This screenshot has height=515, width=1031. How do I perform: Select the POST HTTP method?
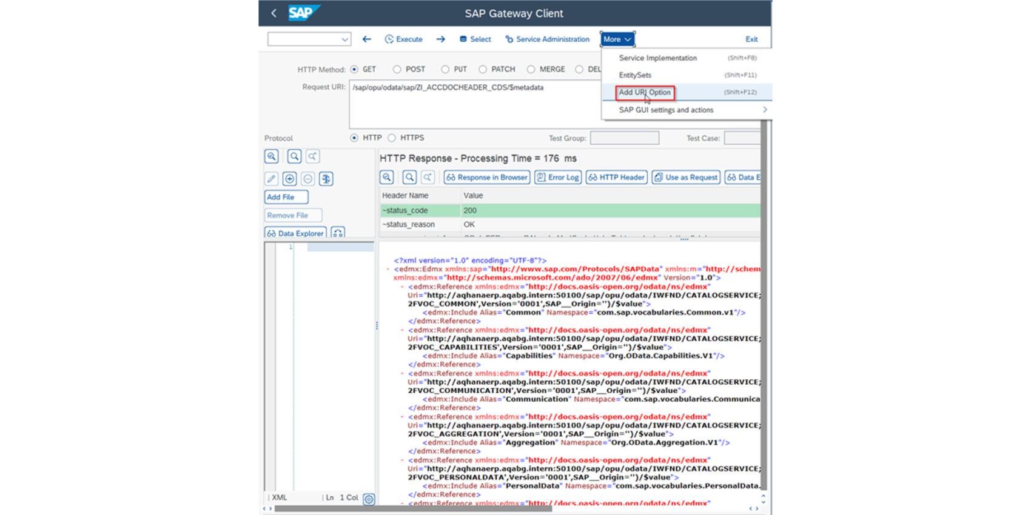(397, 70)
